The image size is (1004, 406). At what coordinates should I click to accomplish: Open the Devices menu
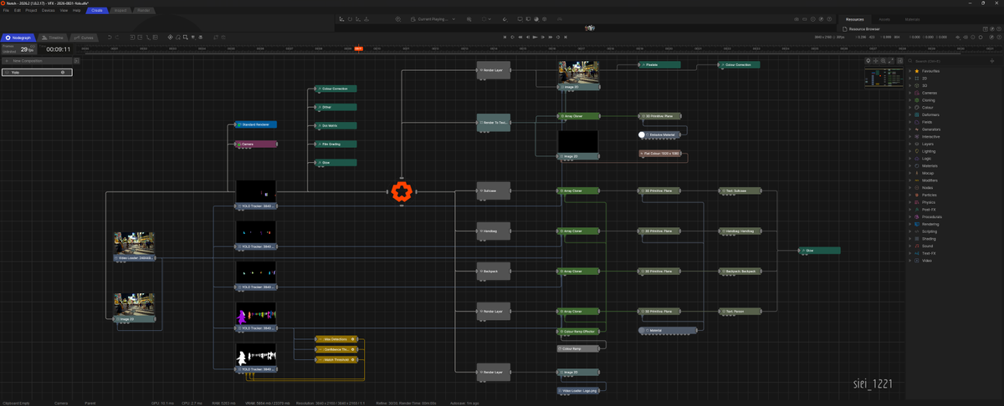pos(49,10)
